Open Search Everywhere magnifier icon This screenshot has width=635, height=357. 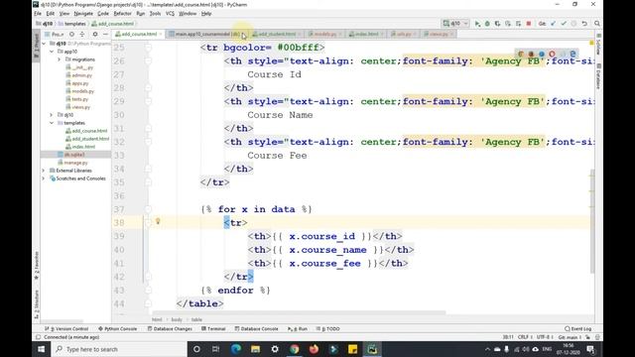point(597,24)
